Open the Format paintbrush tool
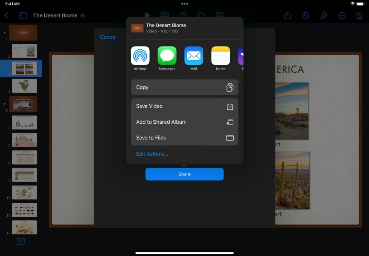 [x=323, y=15]
